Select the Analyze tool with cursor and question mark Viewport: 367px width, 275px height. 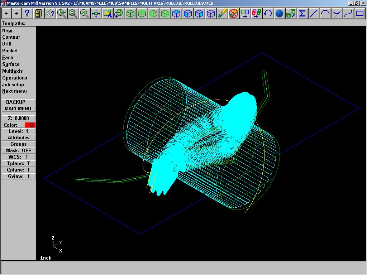[x=50, y=14]
